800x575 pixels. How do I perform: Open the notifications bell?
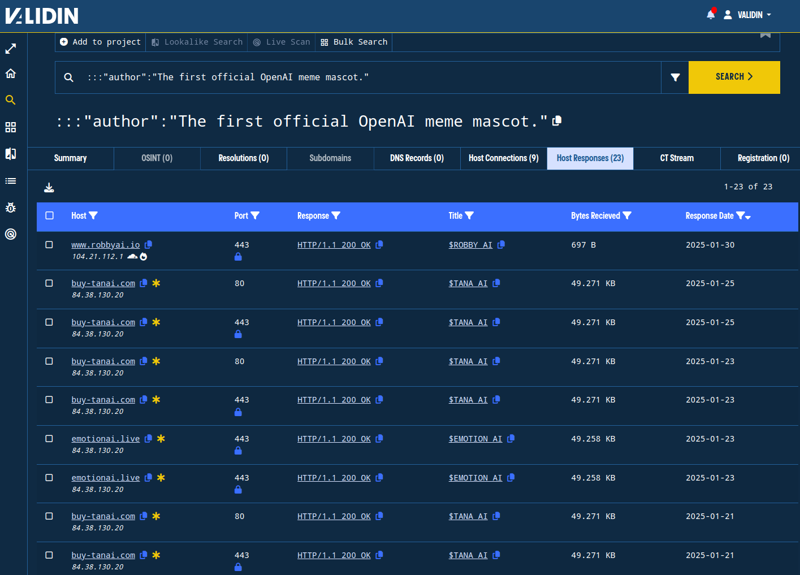tap(711, 15)
